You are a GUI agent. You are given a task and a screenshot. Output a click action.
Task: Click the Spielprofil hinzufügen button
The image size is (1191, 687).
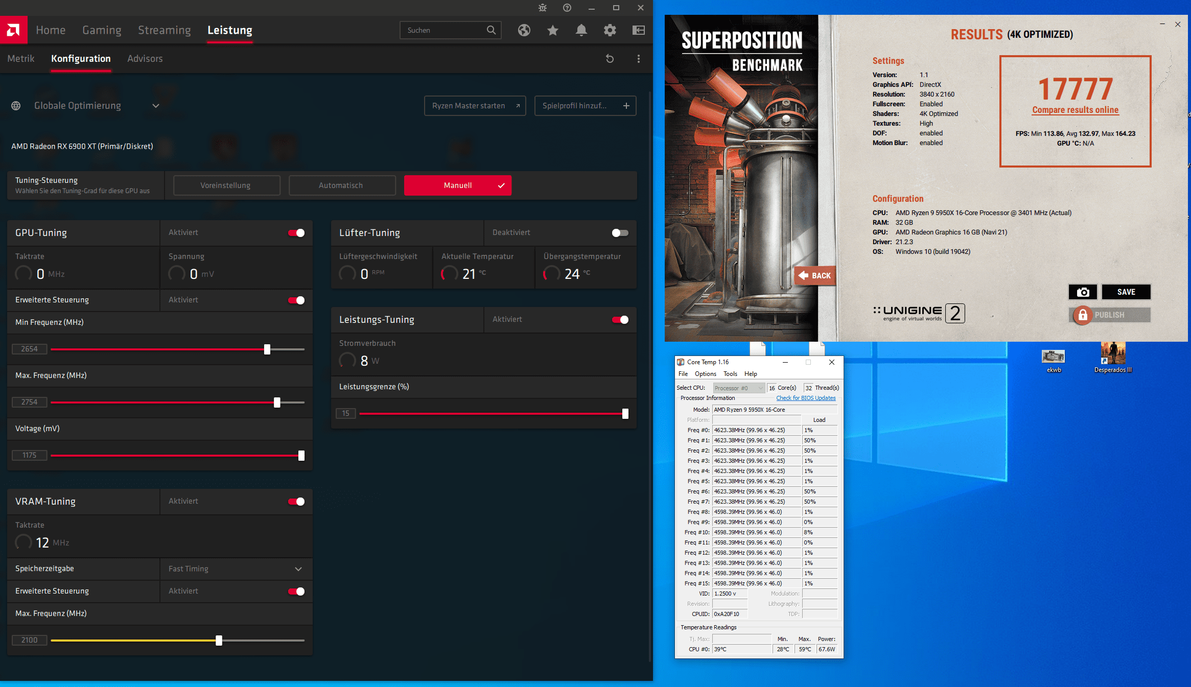(585, 106)
